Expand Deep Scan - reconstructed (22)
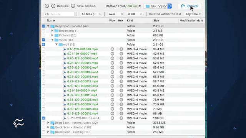246x138 pixels. point(48,123)
